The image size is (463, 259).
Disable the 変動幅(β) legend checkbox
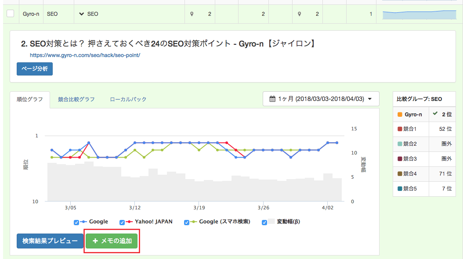(x=264, y=223)
